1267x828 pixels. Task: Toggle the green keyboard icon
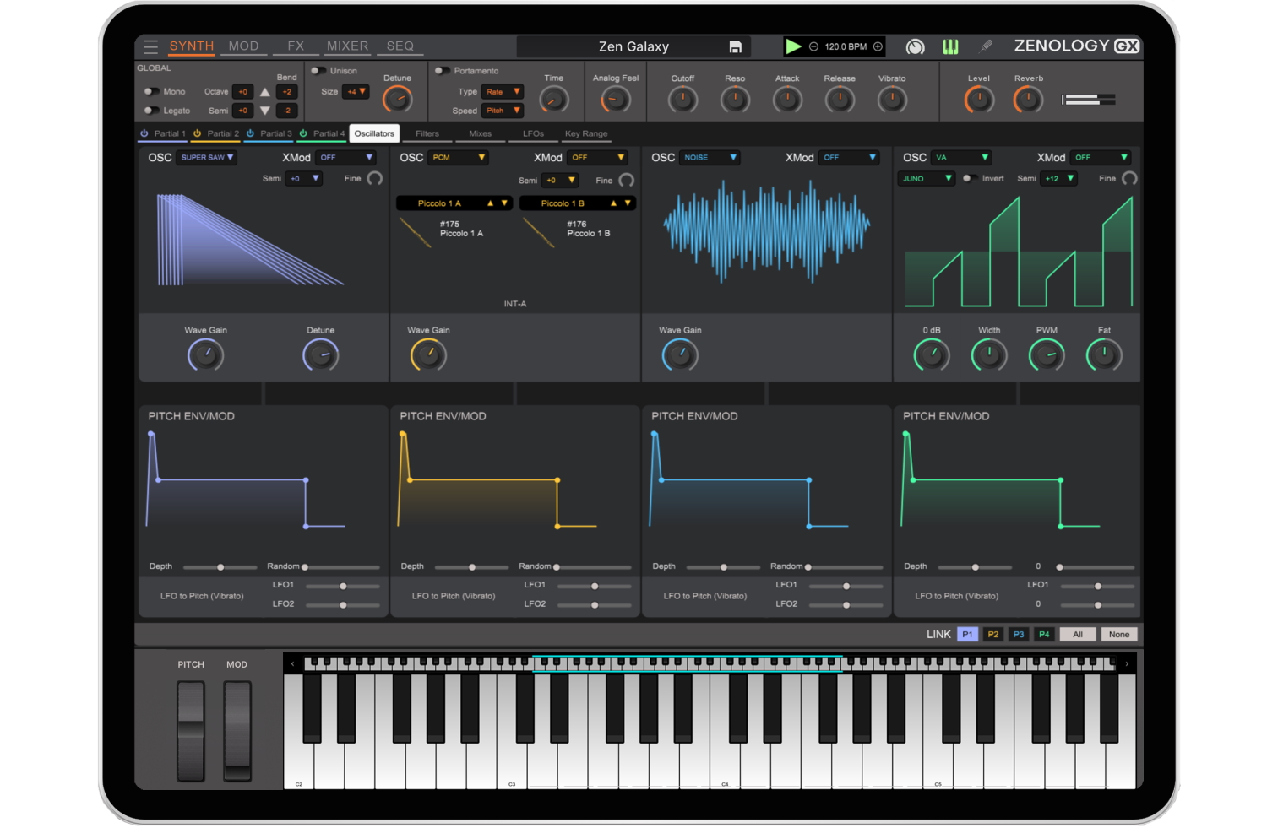(x=950, y=47)
